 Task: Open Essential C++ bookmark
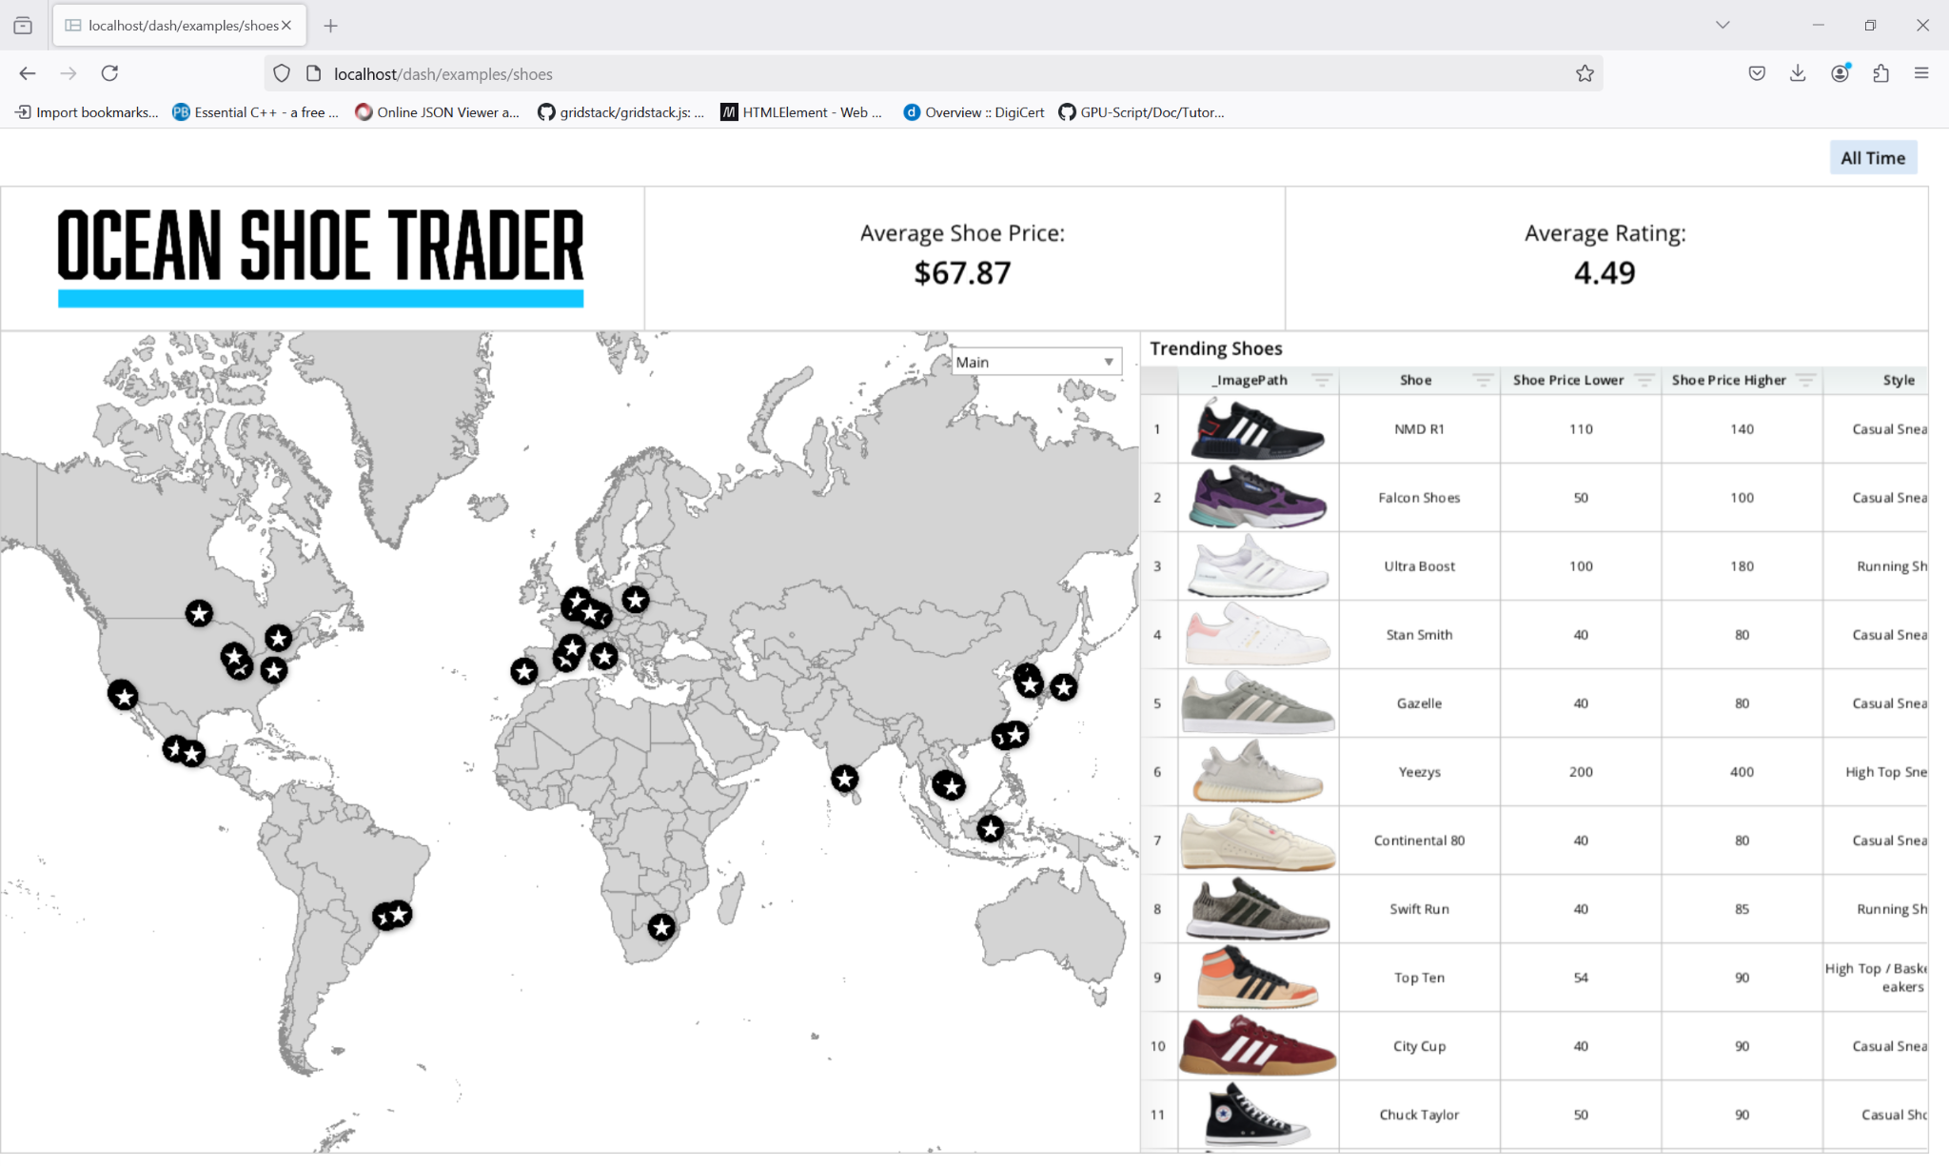tap(255, 112)
